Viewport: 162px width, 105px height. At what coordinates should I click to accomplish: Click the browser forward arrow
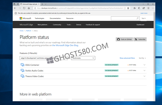20,8
